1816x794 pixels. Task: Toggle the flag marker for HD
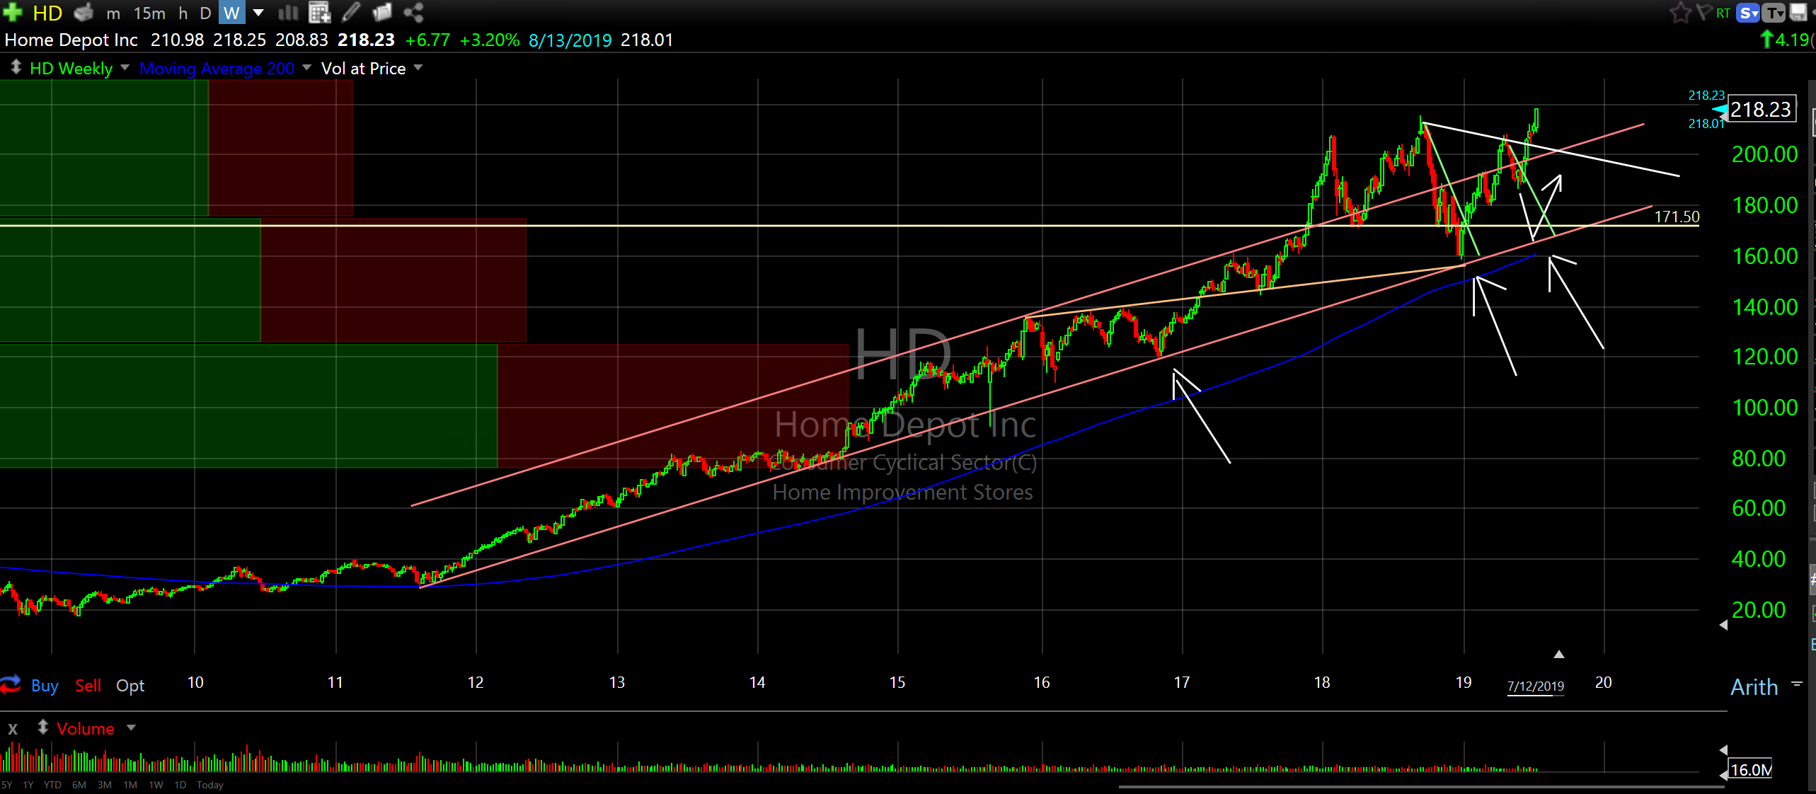(x=1705, y=12)
